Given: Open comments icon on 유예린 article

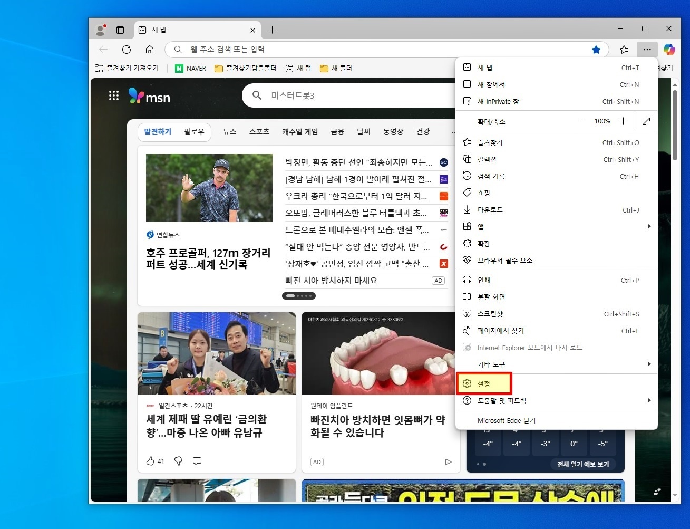Looking at the screenshot, I should (197, 461).
